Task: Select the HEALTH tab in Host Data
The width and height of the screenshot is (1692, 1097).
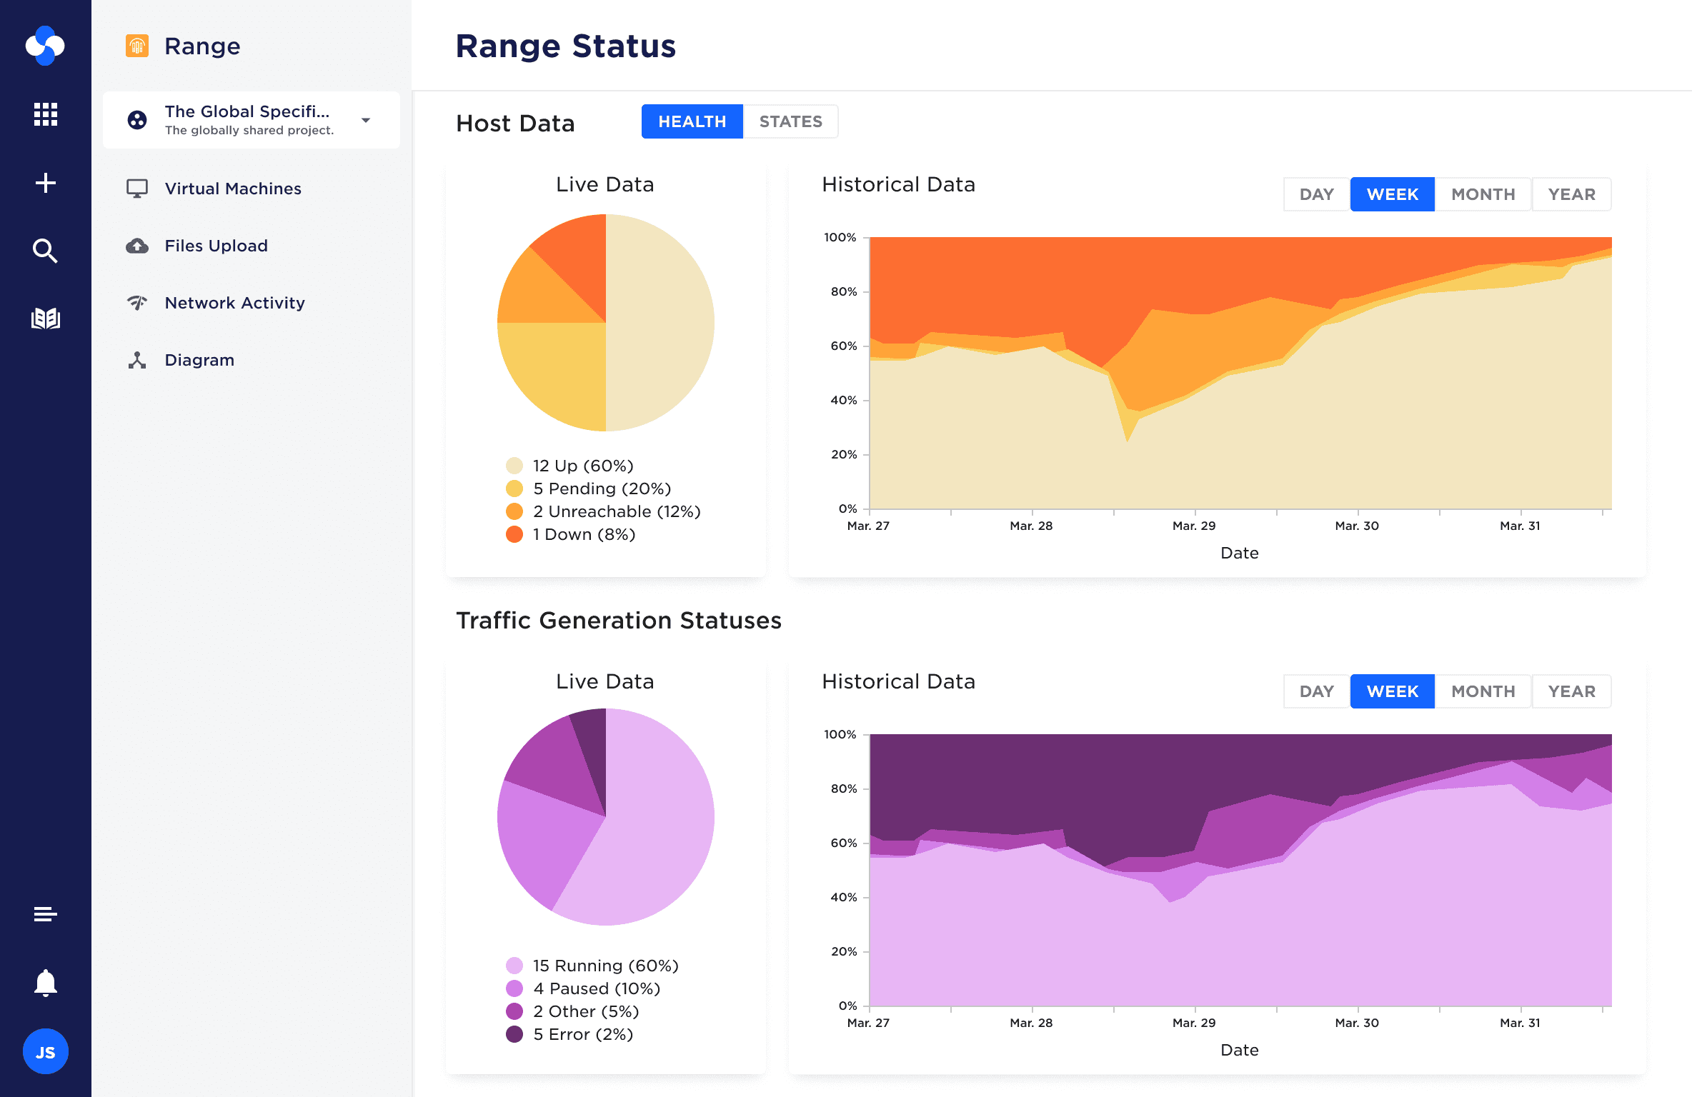Action: pos(692,121)
